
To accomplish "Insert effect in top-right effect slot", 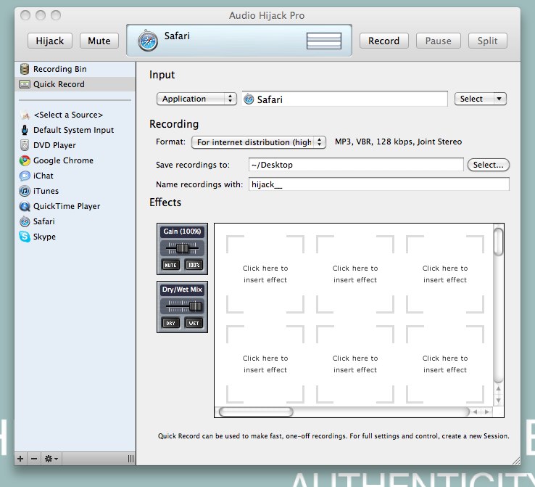I will (445, 274).
